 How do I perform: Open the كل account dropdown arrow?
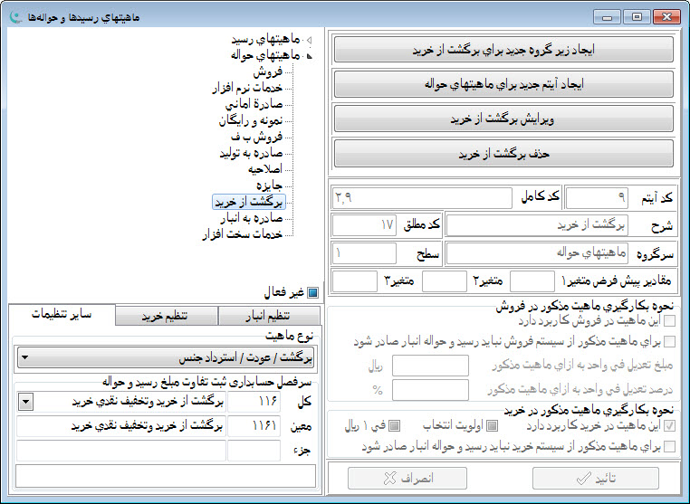[x=25, y=402]
